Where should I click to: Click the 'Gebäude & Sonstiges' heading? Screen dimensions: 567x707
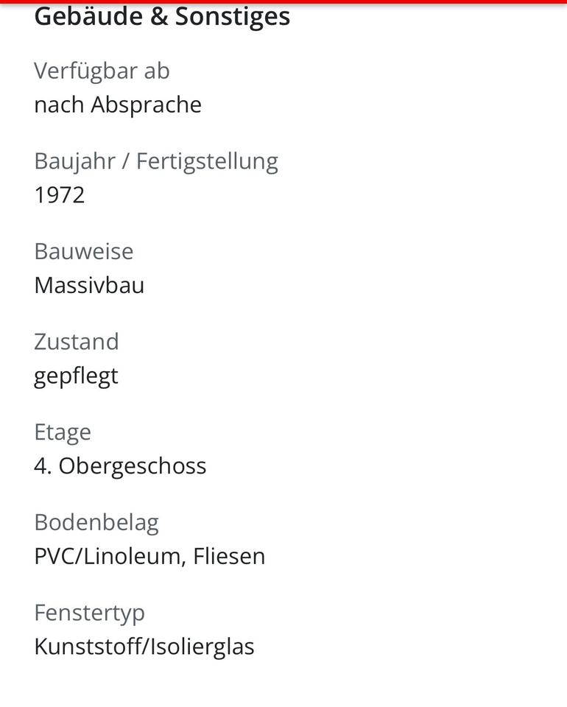pyautogui.click(x=162, y=16)
